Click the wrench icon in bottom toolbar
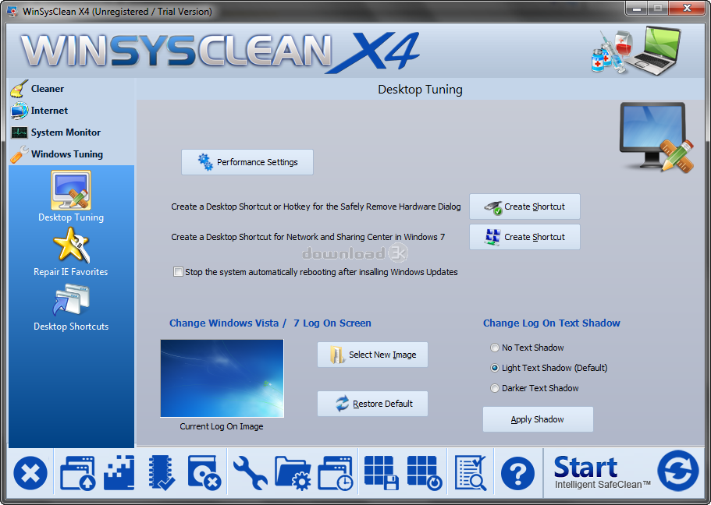This screenshot has height=505, width=711. click(250, 473)
